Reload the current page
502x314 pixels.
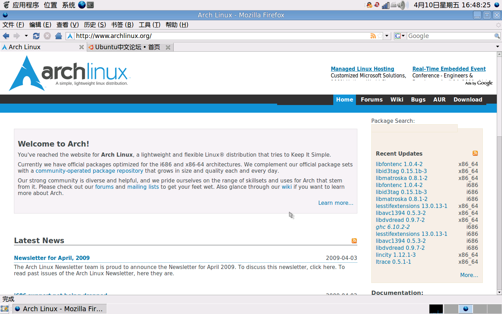pos(36,36)
